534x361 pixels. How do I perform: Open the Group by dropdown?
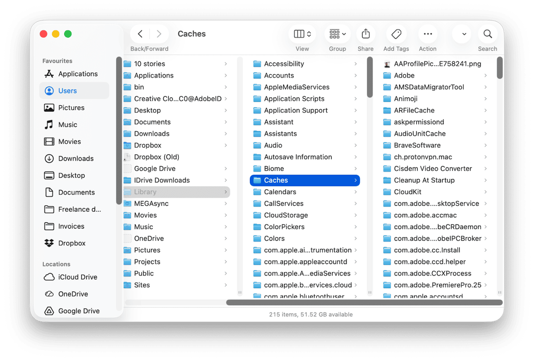pos(337,34)
